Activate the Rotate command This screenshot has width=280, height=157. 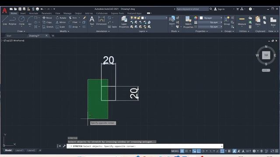point(61,18)
